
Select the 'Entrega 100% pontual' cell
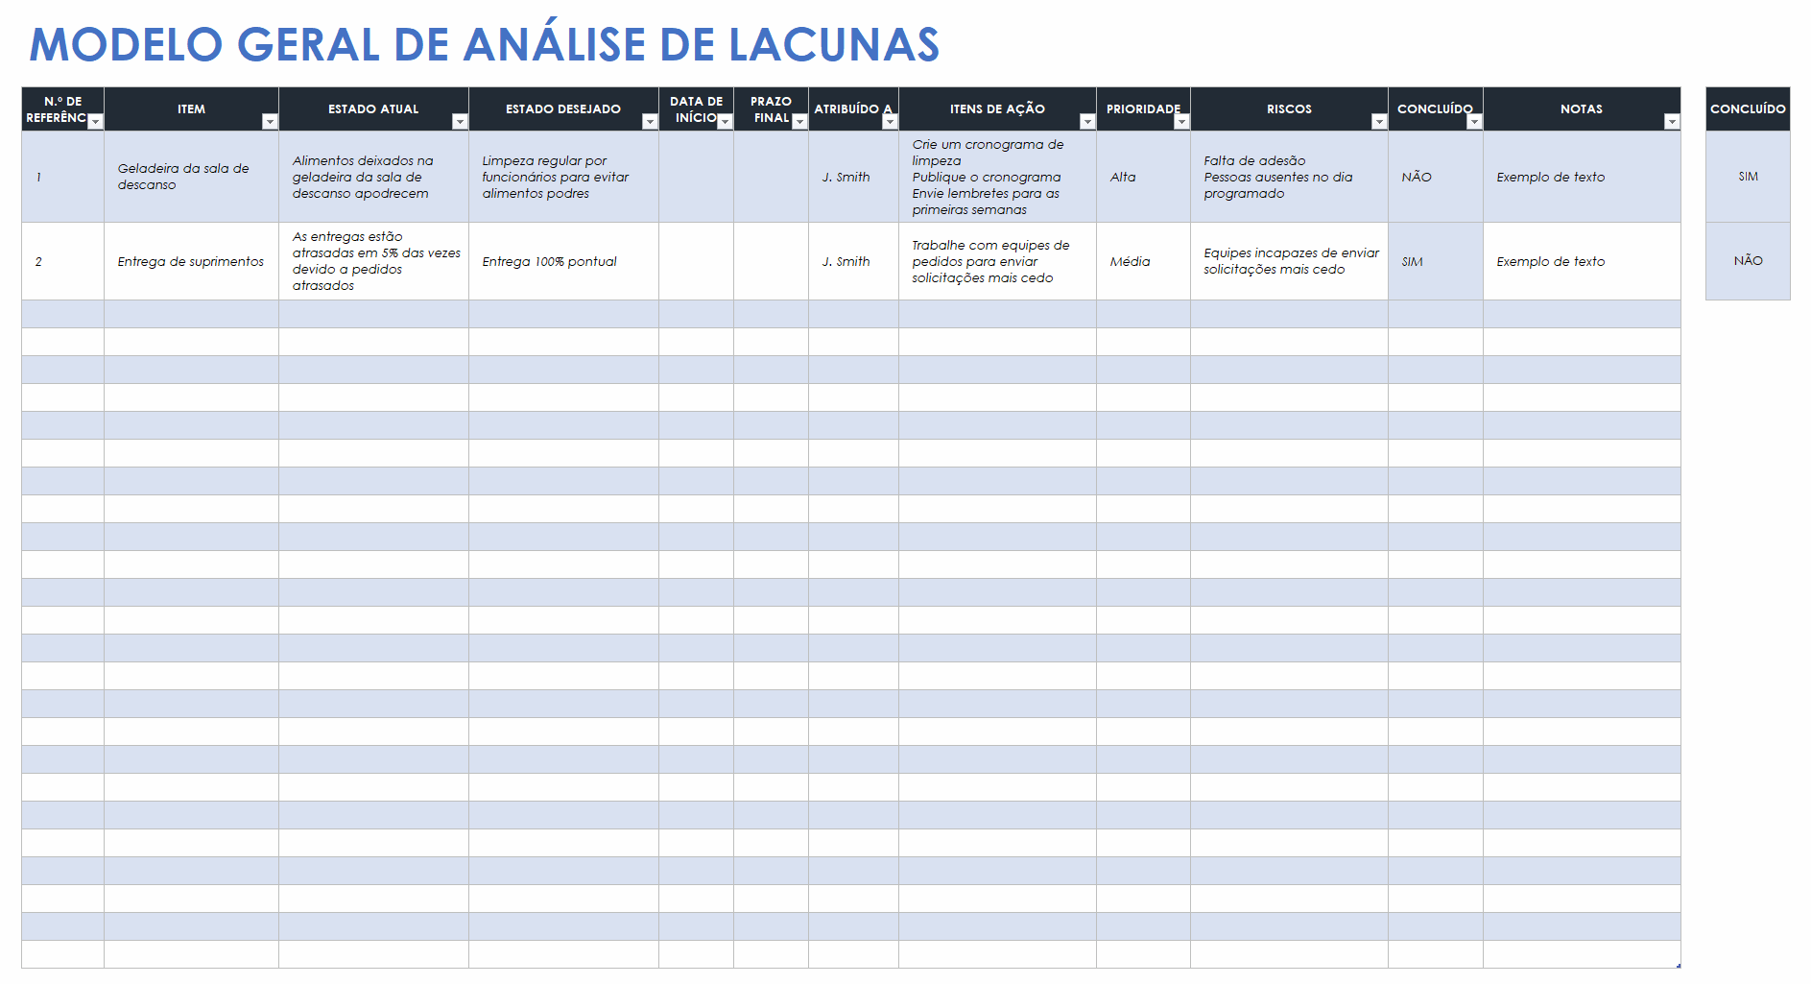pyautogui.click(x=563, y=261)
